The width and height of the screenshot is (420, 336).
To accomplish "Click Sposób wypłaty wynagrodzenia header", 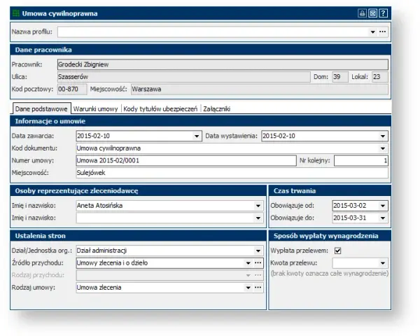I will 330,236.
